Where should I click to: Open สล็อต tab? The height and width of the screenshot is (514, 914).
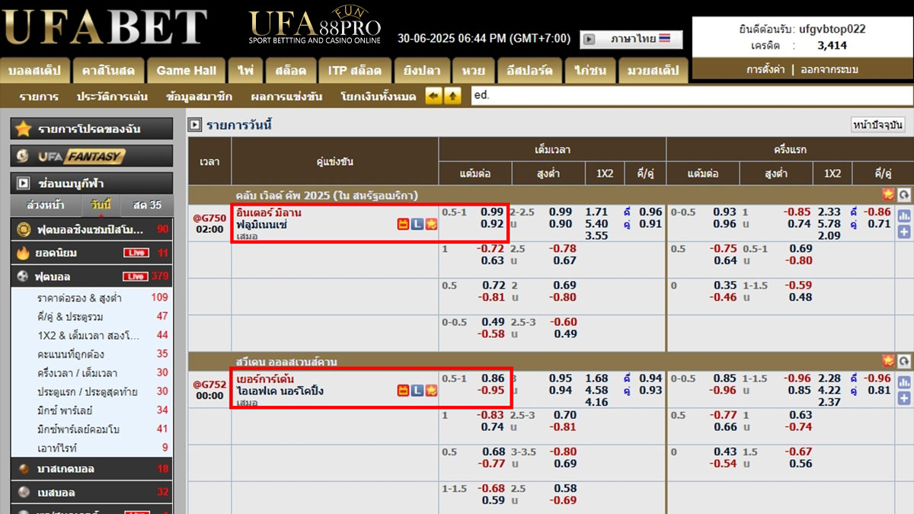(290, 71)
